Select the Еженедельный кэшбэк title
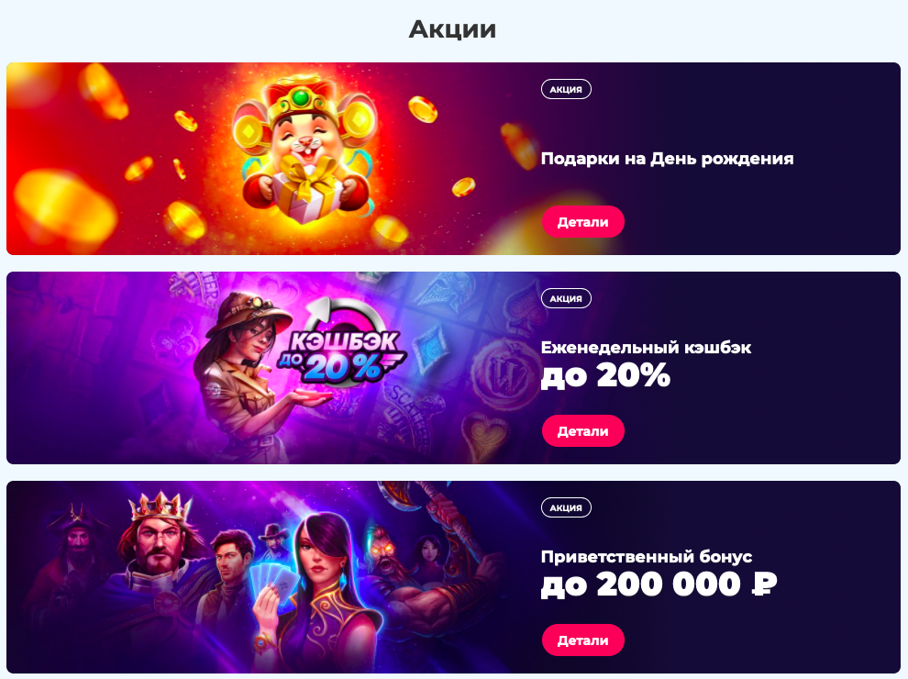 [646, 348]
